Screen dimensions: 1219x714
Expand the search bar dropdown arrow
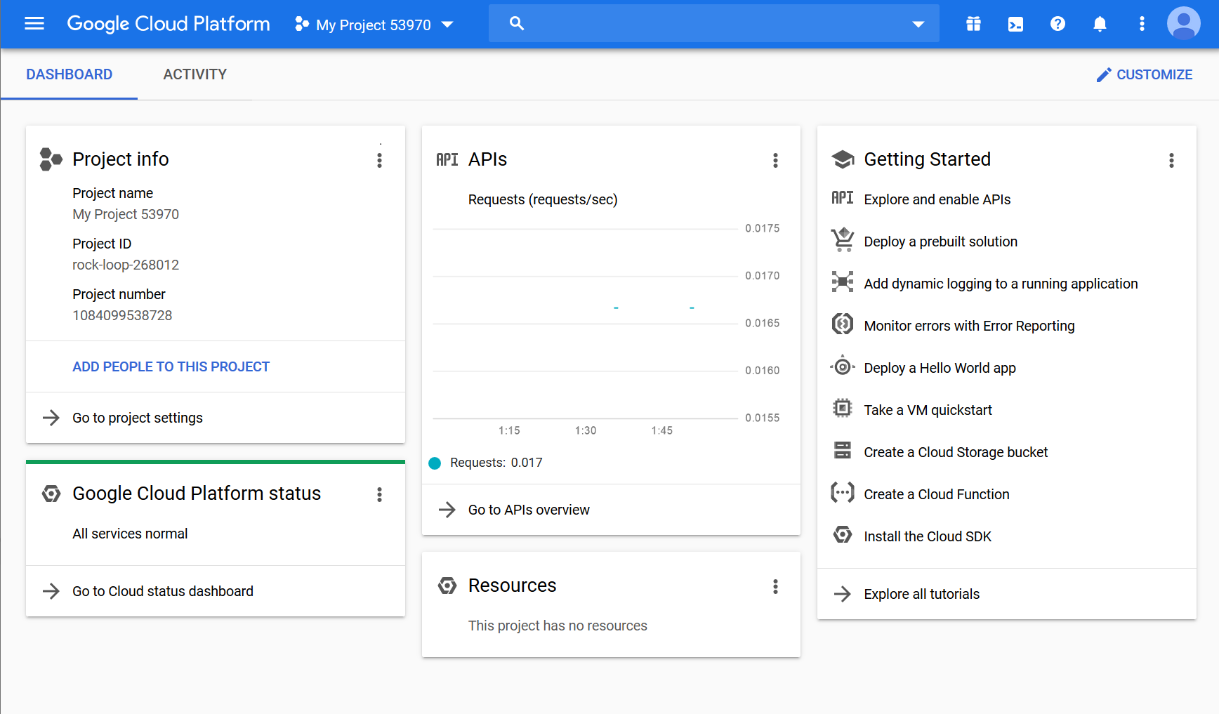point(918,24)
